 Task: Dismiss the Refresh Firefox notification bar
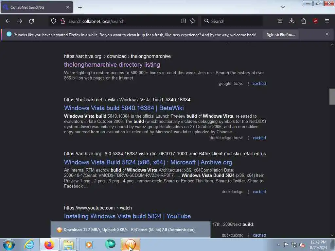[x=327, y=34]
